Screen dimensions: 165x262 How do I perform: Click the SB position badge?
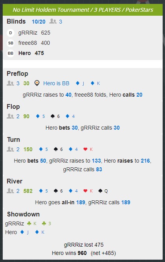11,43
